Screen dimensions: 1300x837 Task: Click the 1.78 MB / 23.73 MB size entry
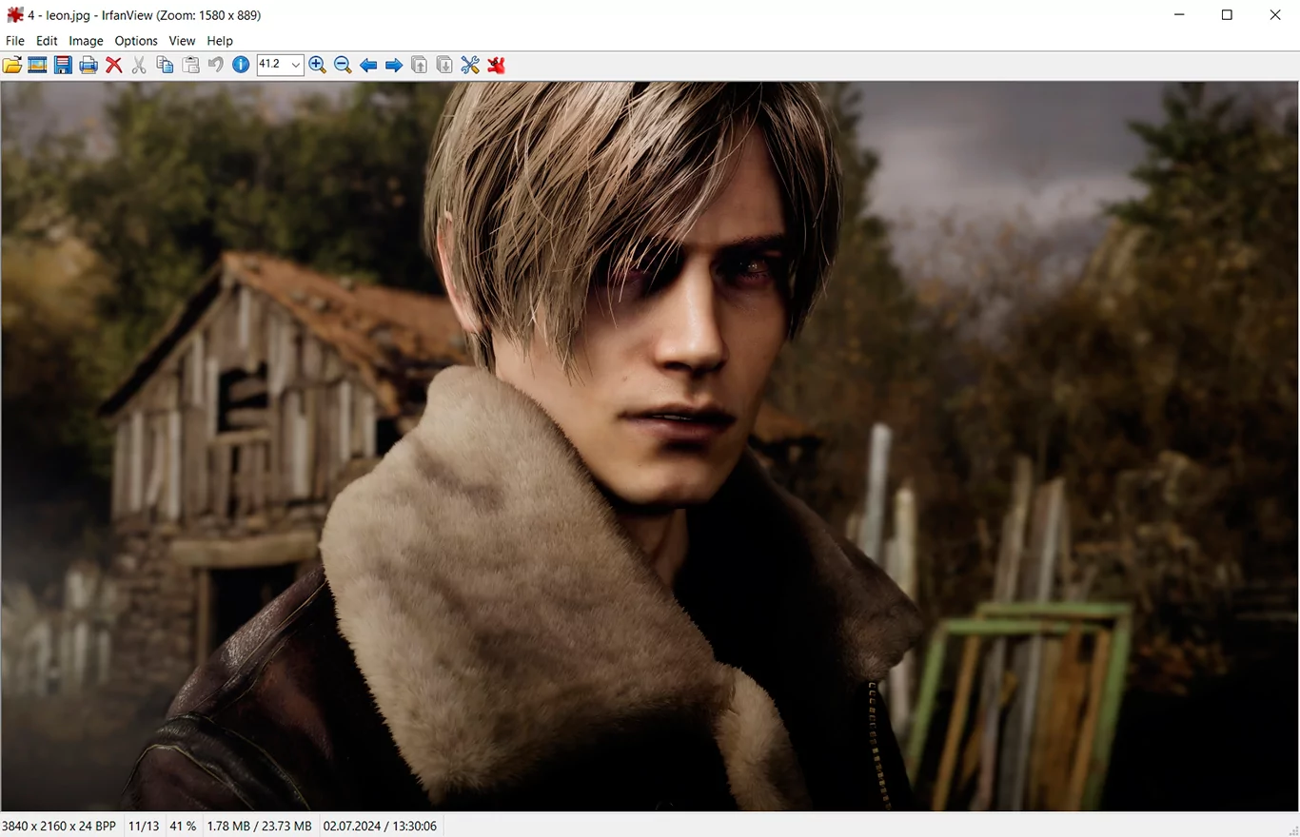click(x=259, y=826)
